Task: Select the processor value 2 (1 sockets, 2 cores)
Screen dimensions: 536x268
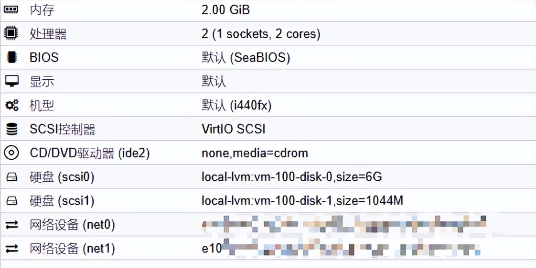Action: pos(261,33)
